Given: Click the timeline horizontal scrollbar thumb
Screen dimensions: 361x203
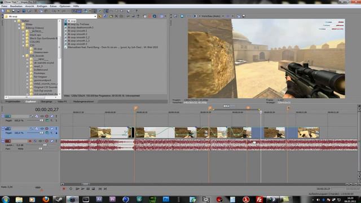Looking at the screenshot, I should click(85, 184).
